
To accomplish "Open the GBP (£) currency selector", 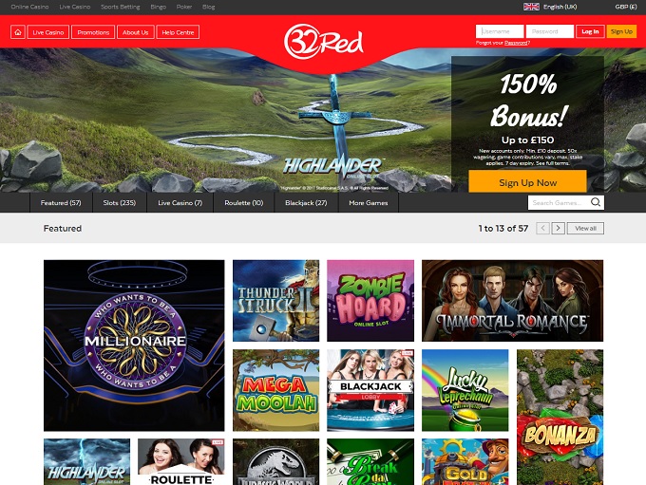I will click(626, 7).
